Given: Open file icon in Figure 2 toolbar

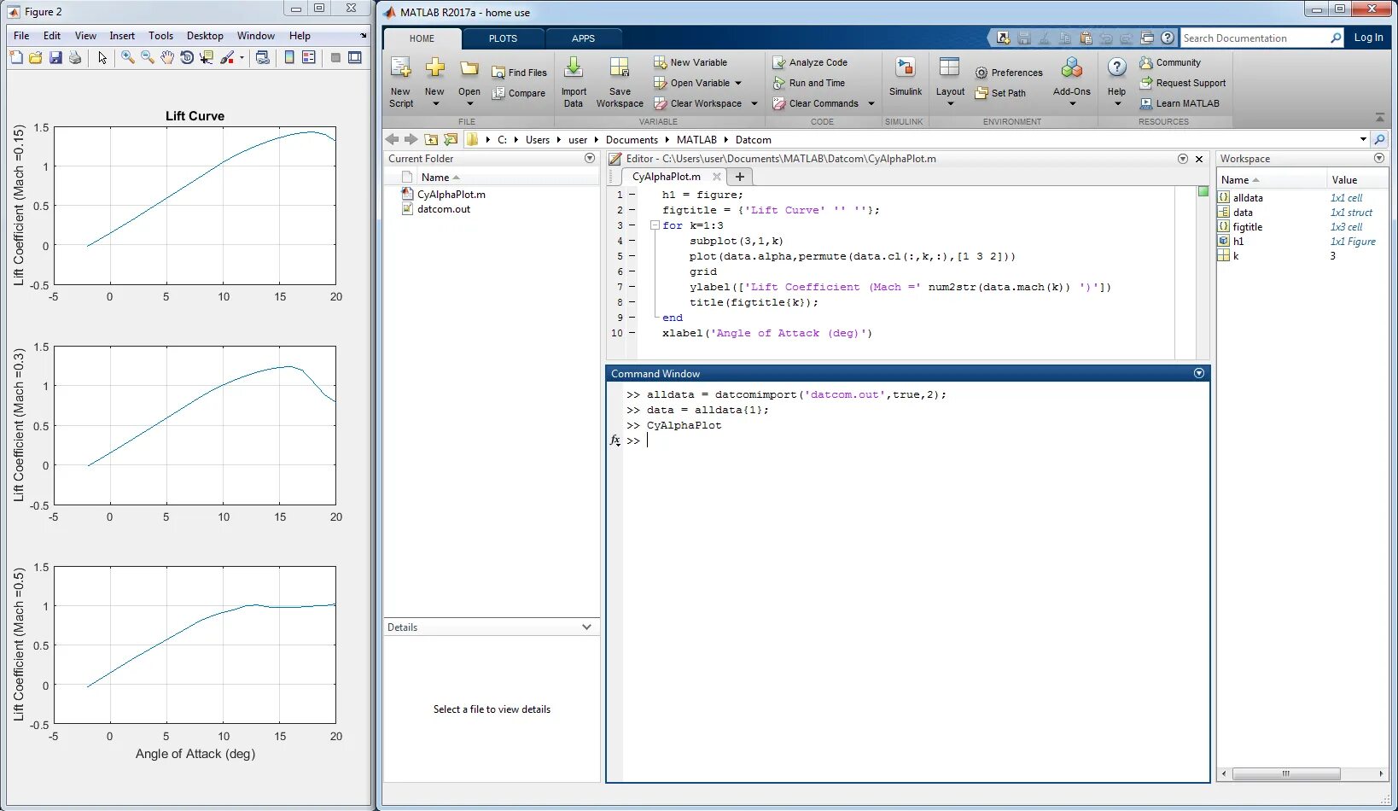Looking at the screenshot, I should click(x=36, y=57).
